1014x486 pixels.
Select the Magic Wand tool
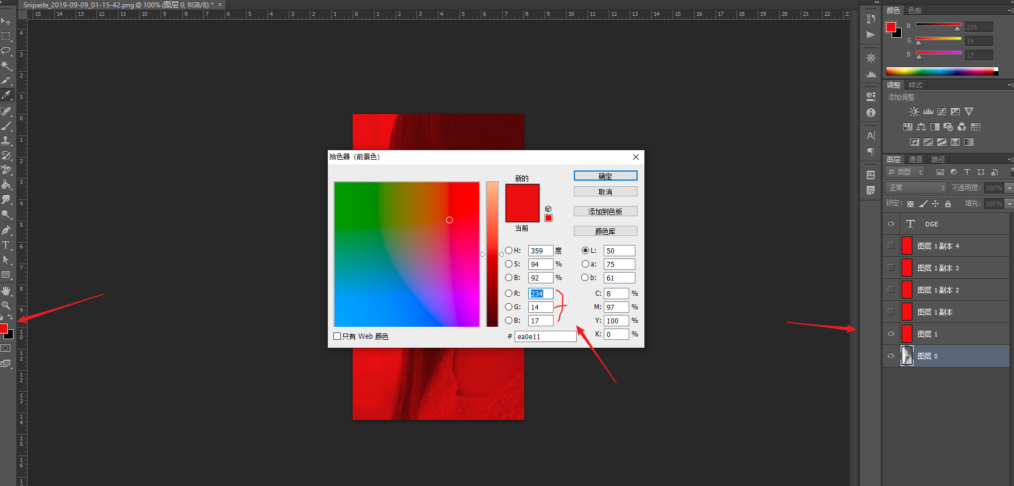pos(6,65)
